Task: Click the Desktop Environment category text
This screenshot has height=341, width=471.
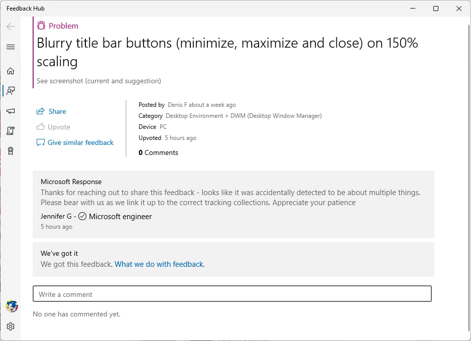Action: tap(194, 116)
